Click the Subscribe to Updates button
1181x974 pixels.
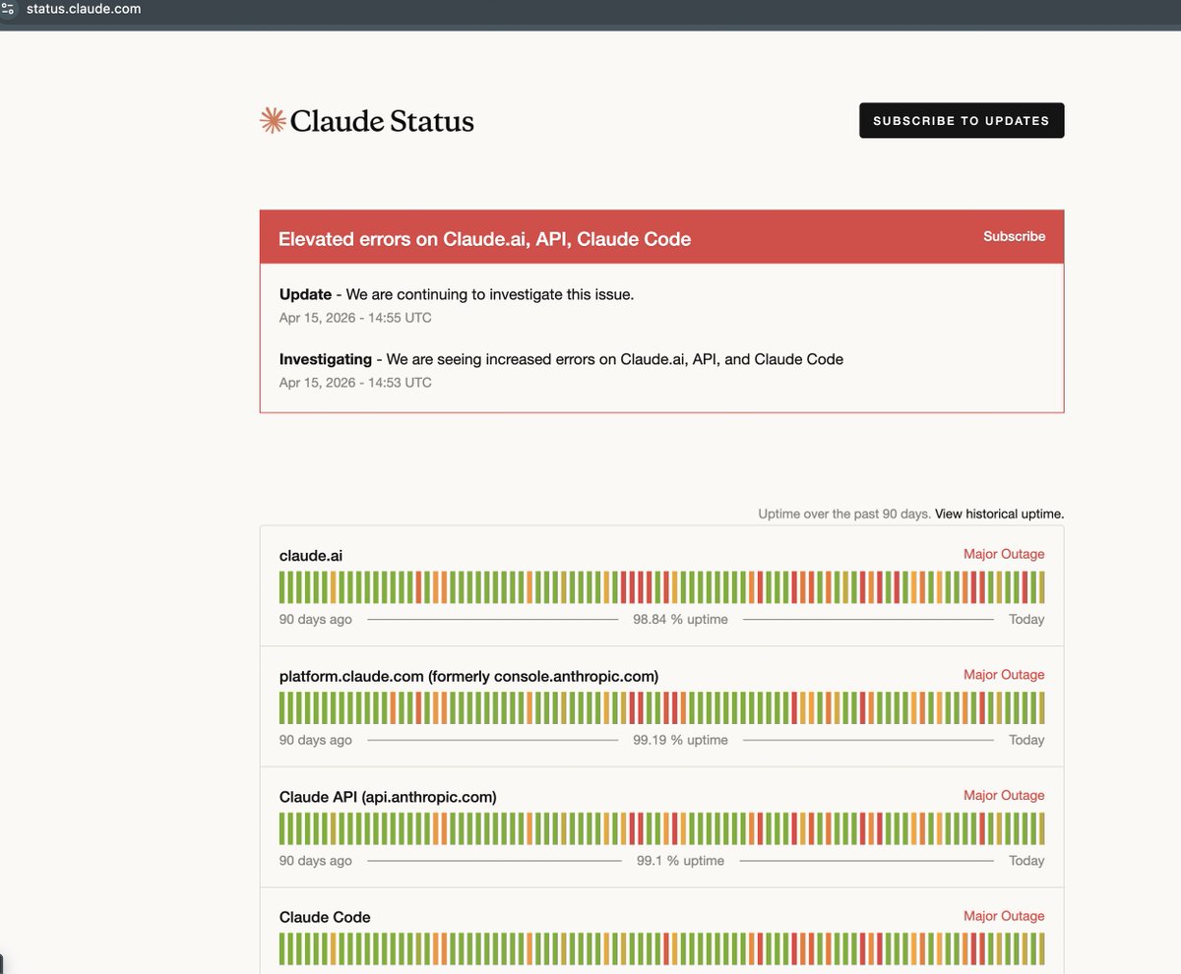coord(962,120)
